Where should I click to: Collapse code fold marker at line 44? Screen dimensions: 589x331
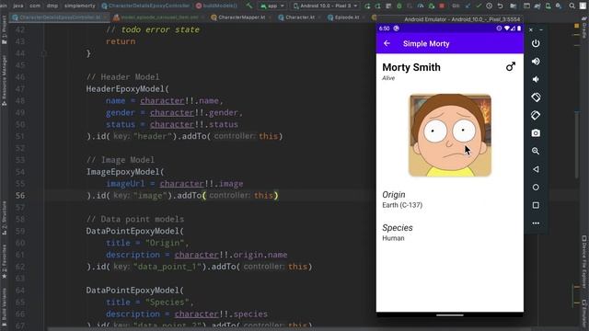tap(44, 53)
